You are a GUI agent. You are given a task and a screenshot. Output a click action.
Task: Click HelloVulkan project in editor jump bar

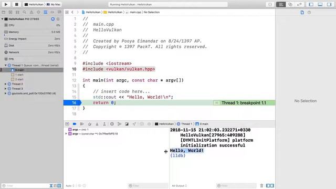91,12
